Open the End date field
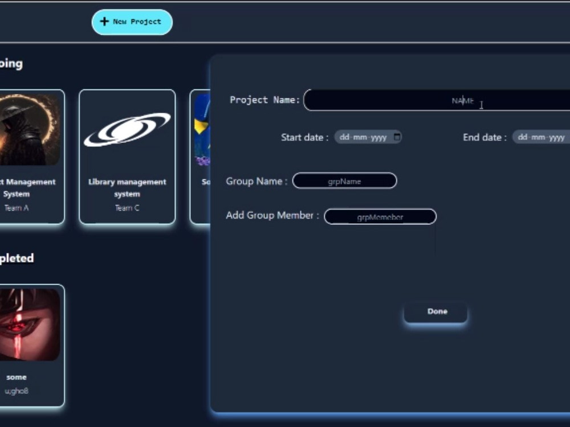Viewport: 570px width, 427px height. click(541, 137)
